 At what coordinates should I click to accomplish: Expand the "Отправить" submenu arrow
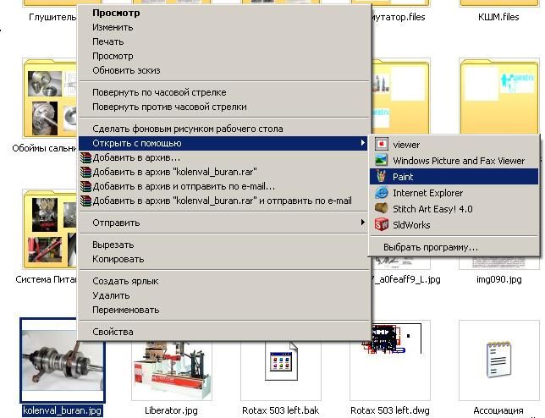[363, 223]
